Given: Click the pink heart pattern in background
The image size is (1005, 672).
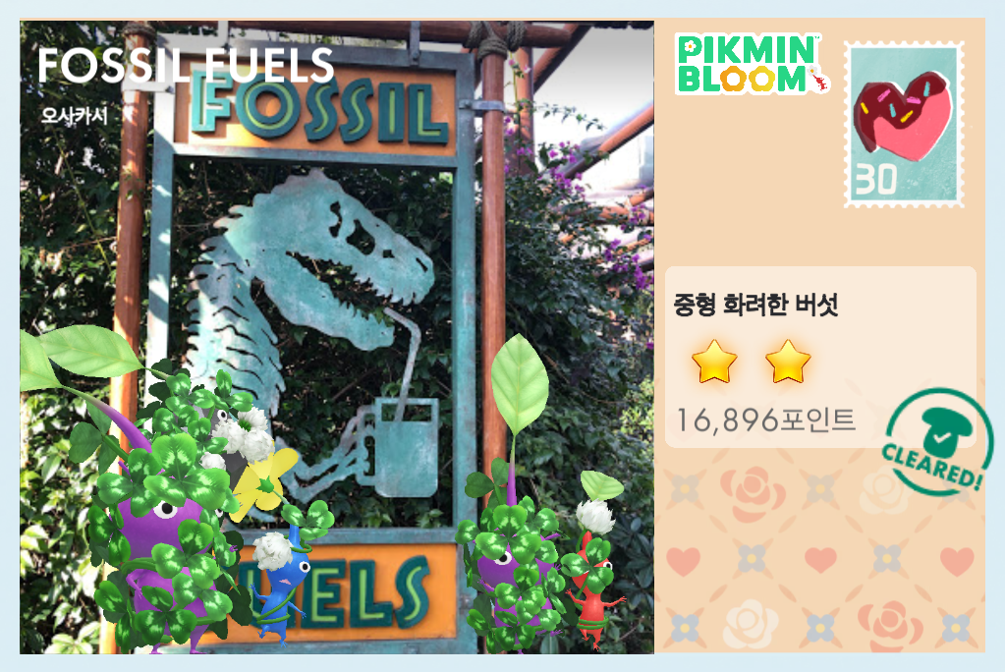Looking at the screenshot, I should pyautogui.click(x=820, y=559).
